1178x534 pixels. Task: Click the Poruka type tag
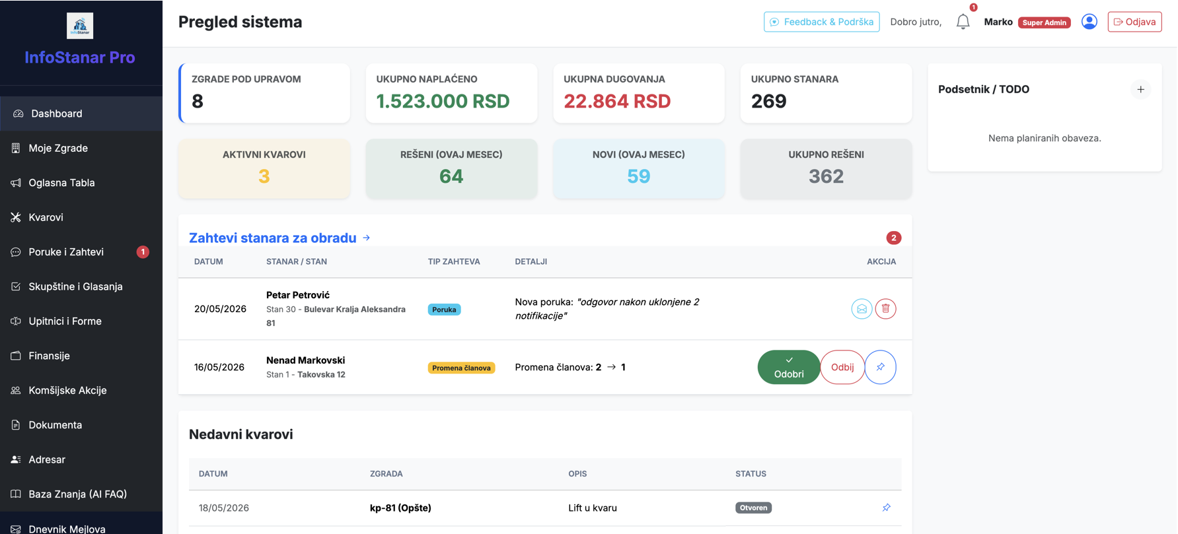point(444,310)
